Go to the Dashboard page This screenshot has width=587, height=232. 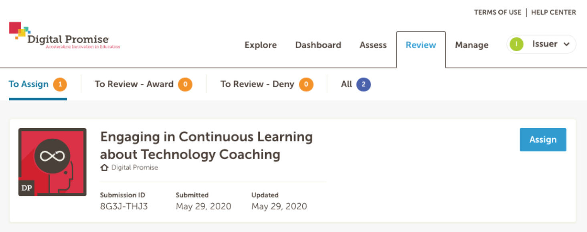pyautogui.click(x=318, y=45)
